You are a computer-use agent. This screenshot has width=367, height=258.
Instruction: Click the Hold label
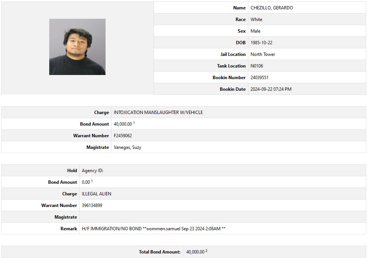point(72,171)
